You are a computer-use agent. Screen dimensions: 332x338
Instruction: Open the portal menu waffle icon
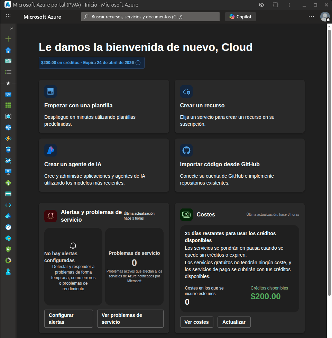tap(8, 17)
